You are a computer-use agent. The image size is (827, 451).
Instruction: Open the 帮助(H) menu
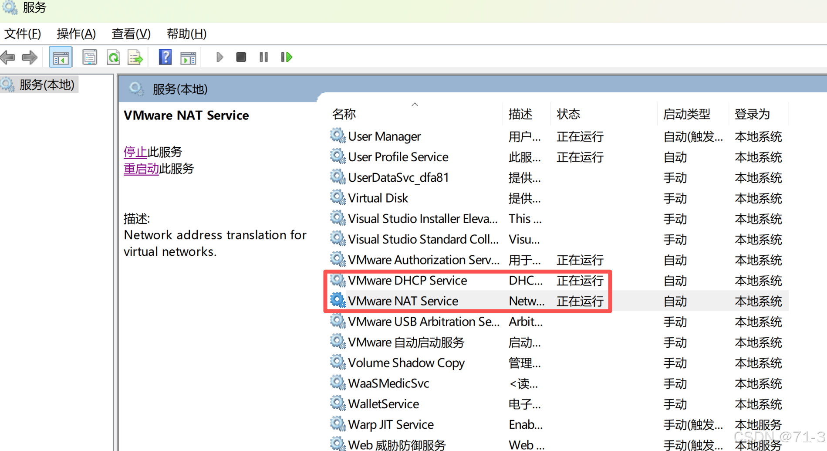(x=186, y=34)
